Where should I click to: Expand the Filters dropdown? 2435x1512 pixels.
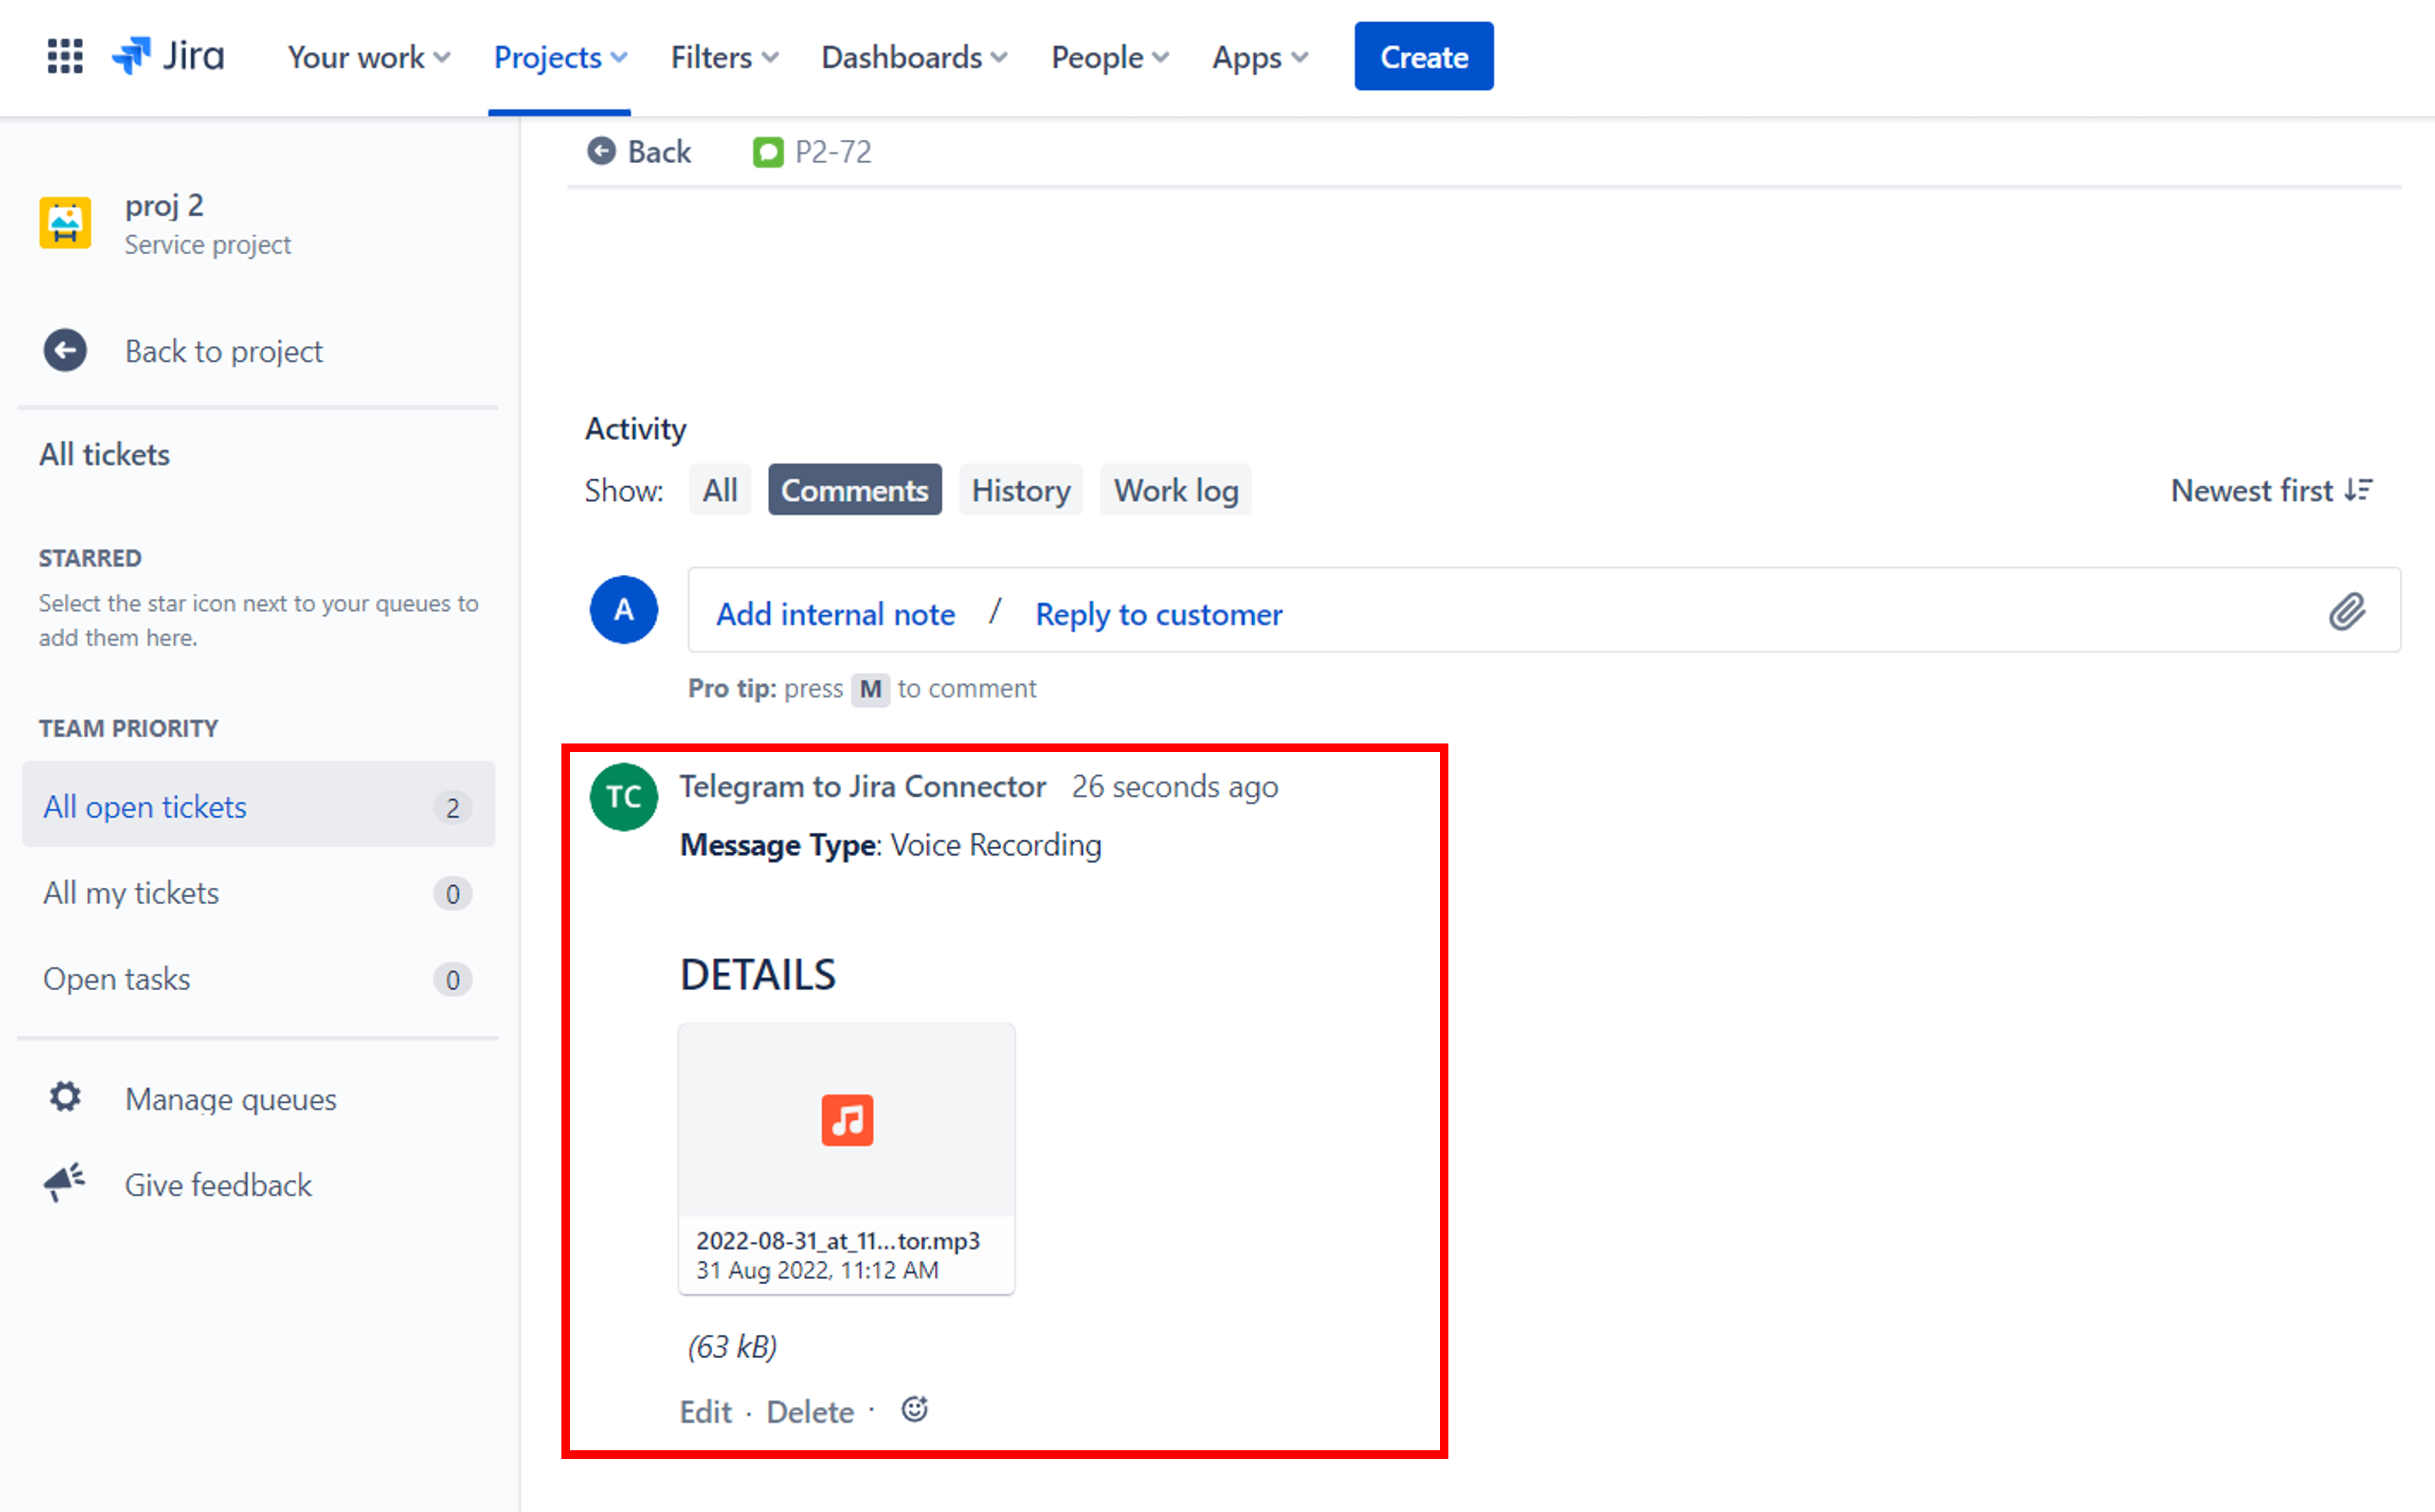pyautogui.click(x=724, y=57)
